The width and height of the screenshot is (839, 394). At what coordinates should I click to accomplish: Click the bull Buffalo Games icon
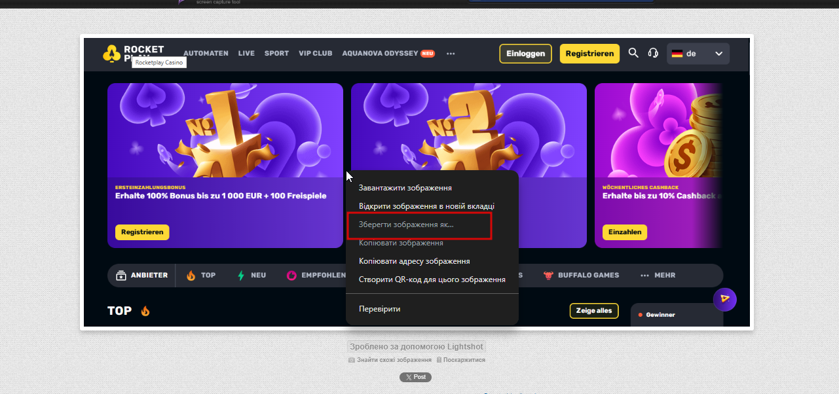pyautogui.click(x=549, y=276)
